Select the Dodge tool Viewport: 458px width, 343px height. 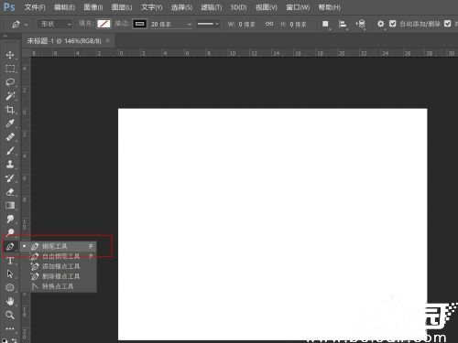tap(10, 232)
